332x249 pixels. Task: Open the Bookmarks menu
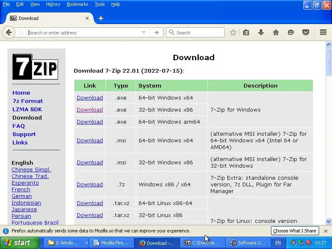tap(77, 4)
